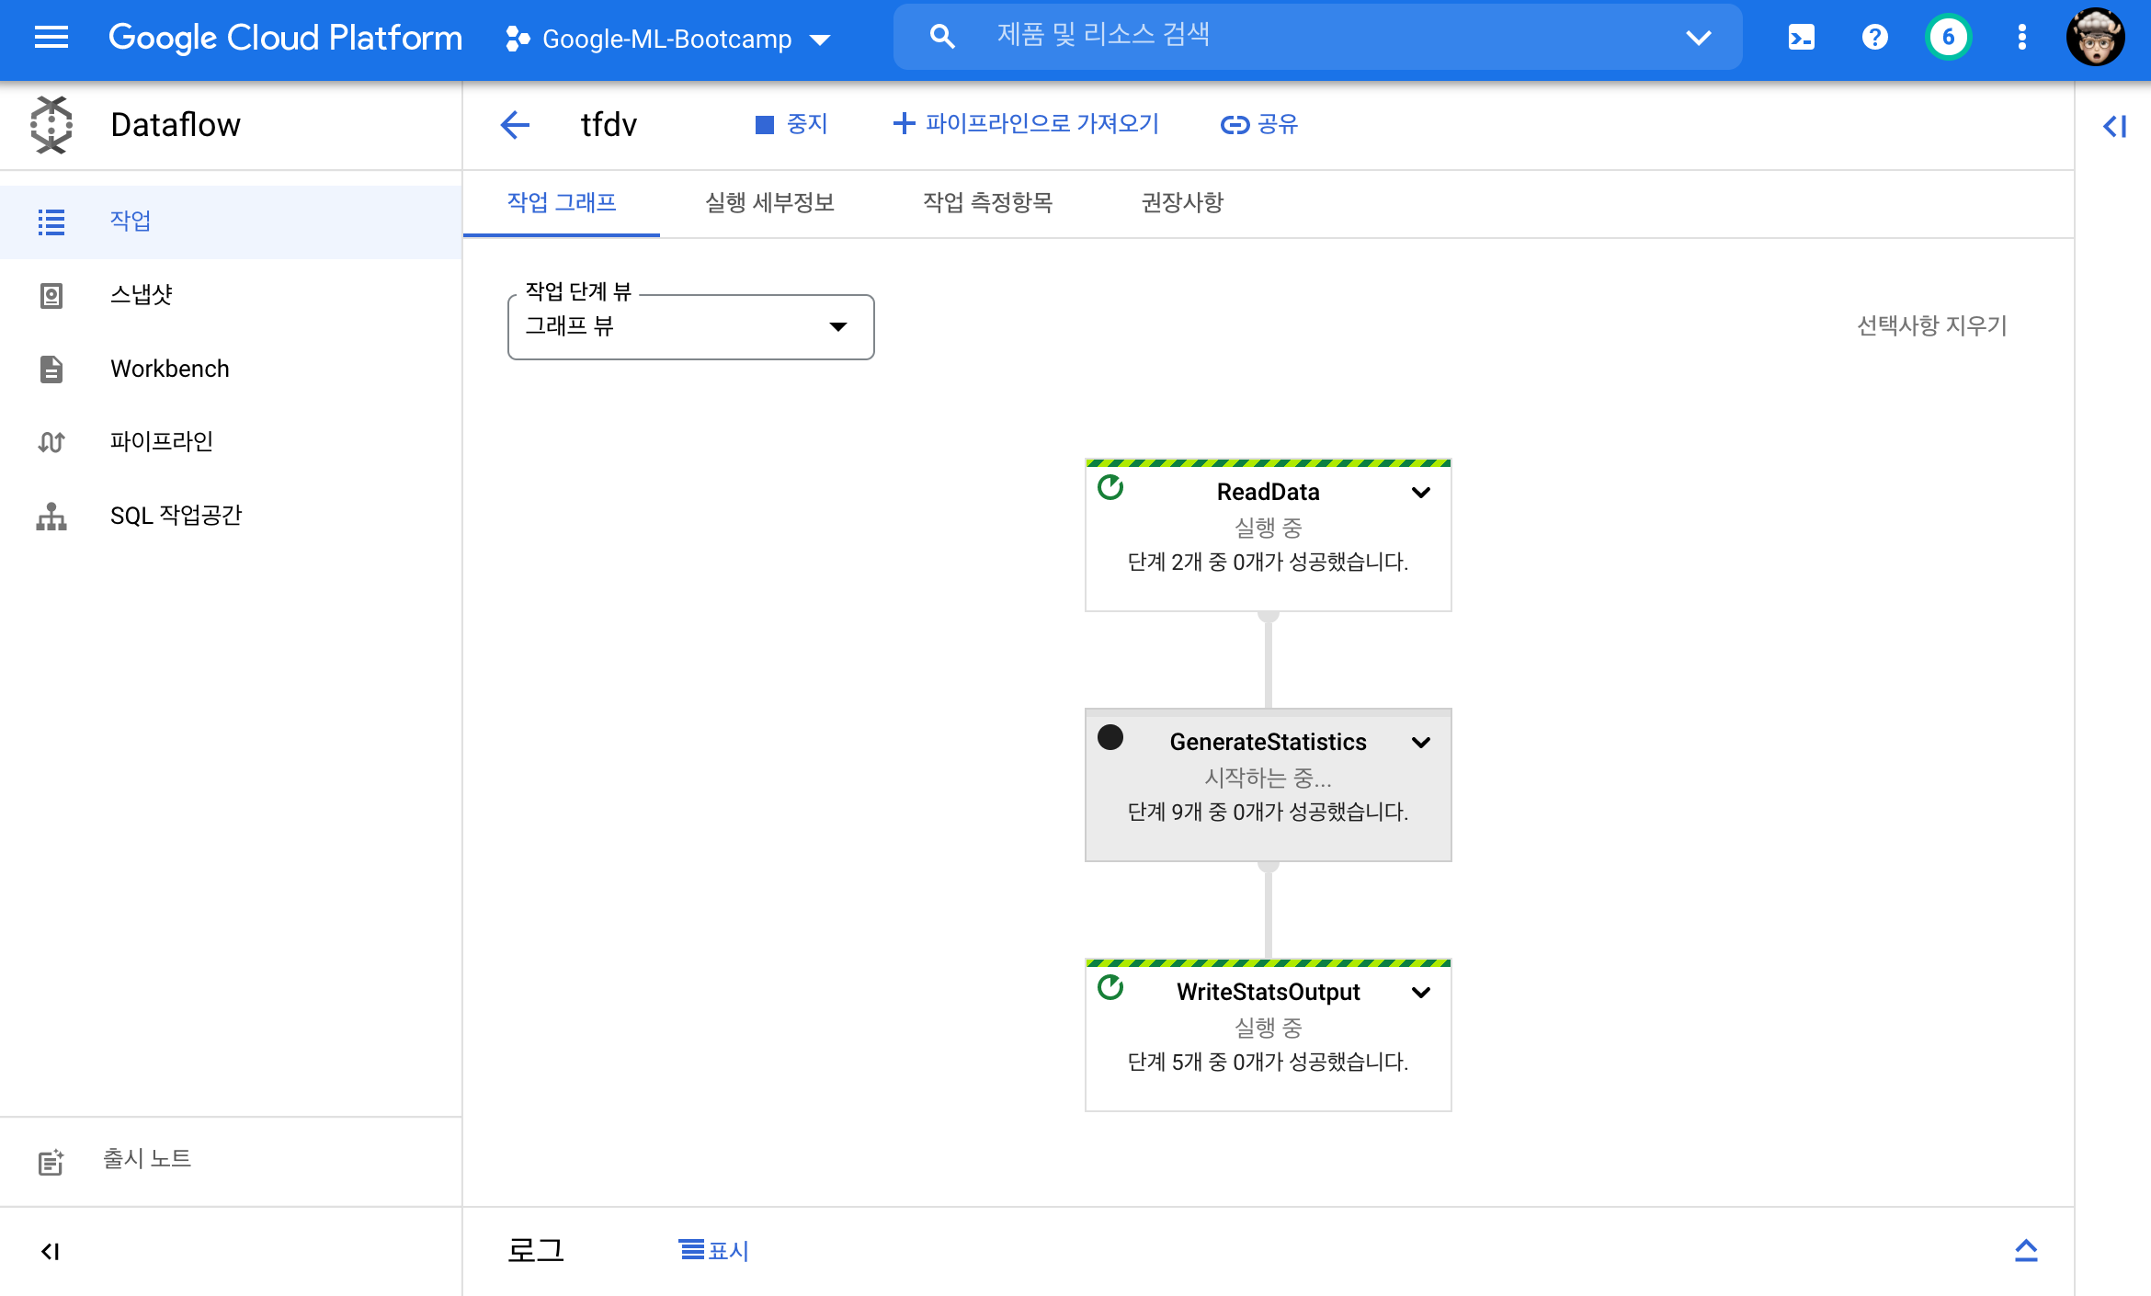The width and height of the screenshot is (2151, 1296).
Task: Switch to 실행 세부정보 tab
Action: pyautogui.click(x=769, y=203)
